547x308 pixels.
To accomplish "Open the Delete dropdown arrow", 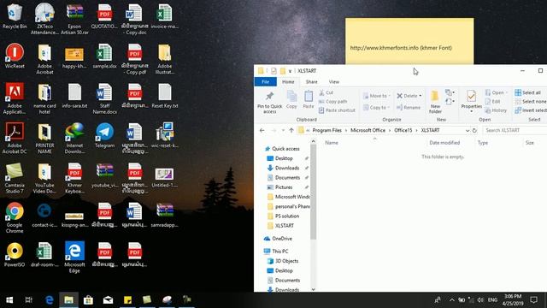I will click(421, 96).
